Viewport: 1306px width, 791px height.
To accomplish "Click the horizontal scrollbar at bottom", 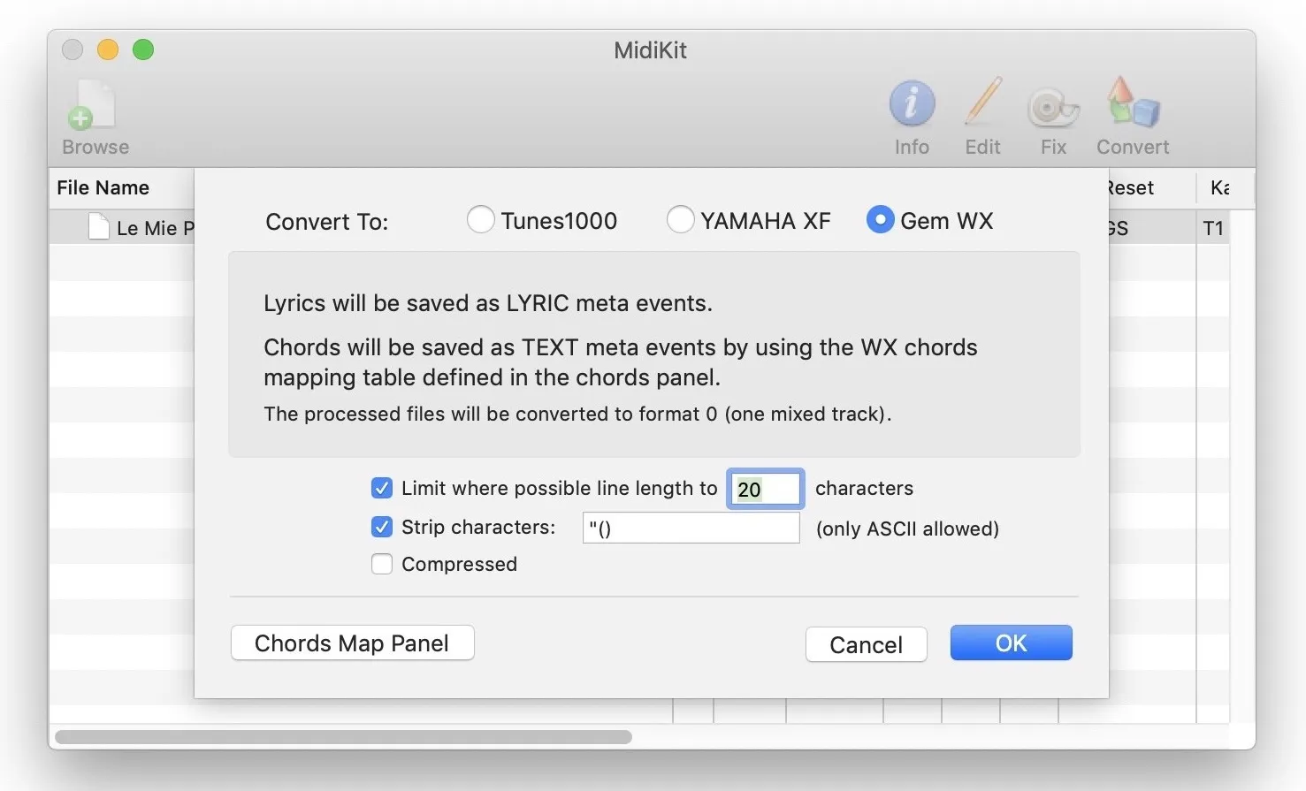I will coord(343,736).
